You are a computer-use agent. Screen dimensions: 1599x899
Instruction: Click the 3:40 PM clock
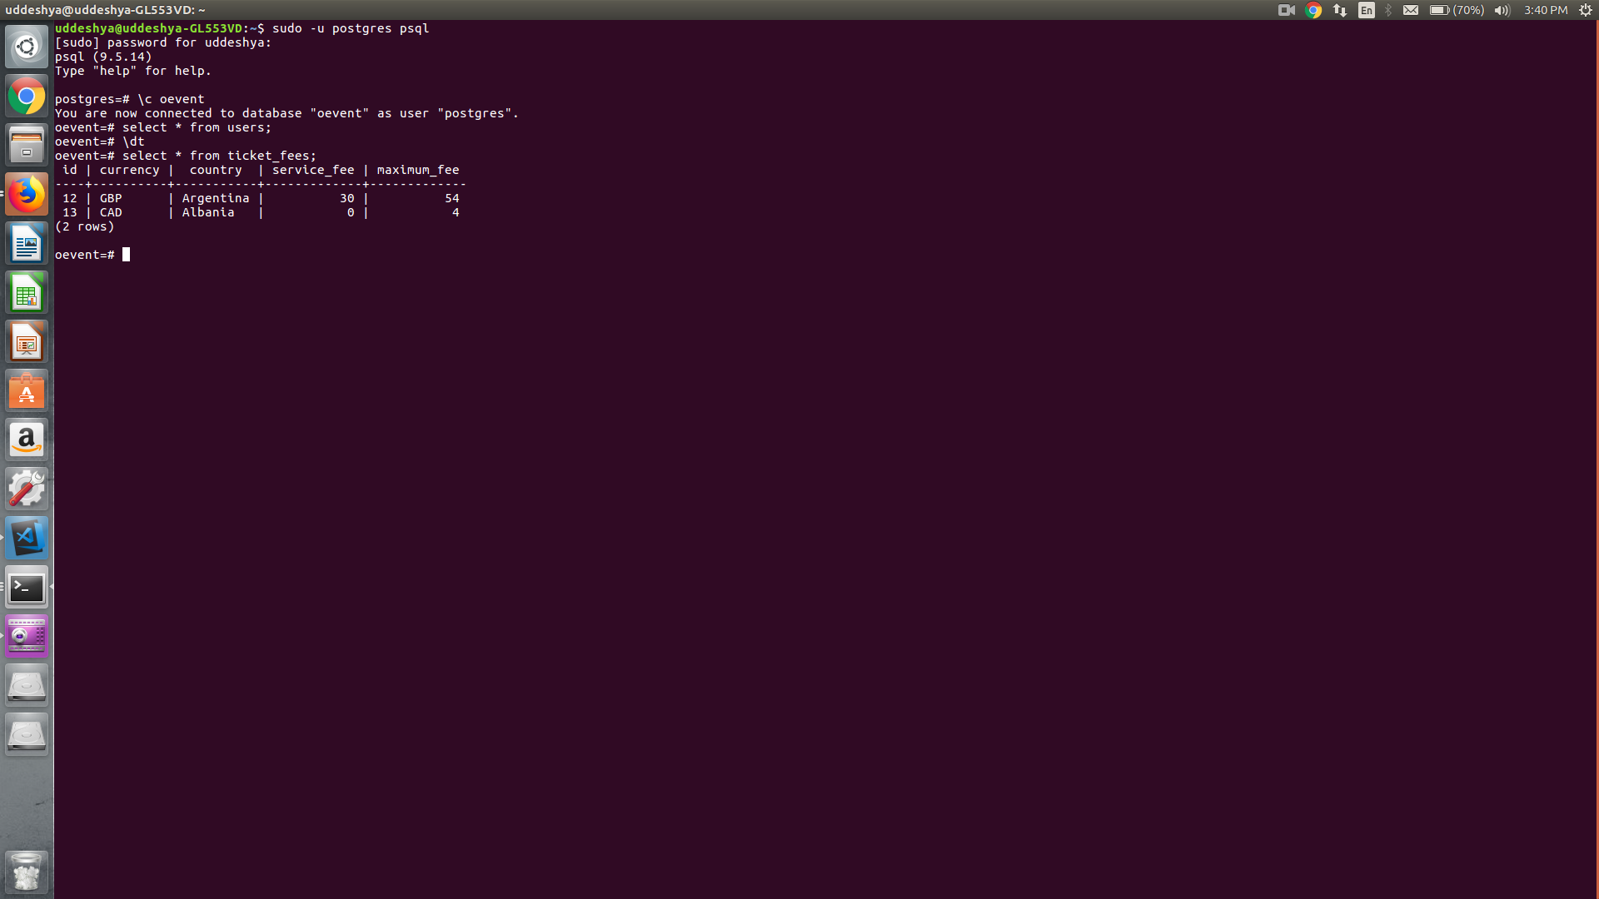click(1546, 10)
